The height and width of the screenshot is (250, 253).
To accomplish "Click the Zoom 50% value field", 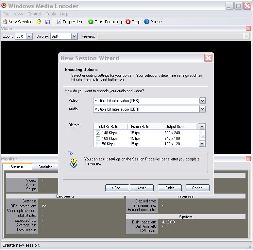I will [21, 36].
